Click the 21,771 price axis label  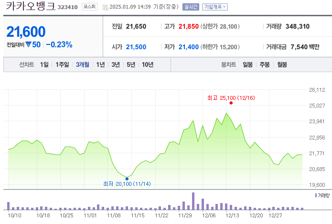317,153
